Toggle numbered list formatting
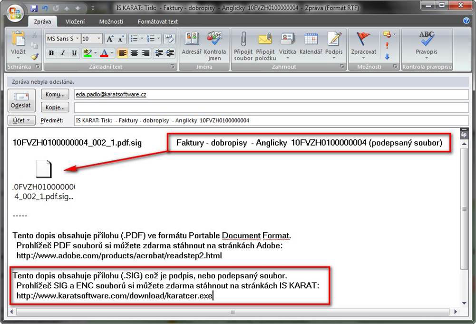The image size is (476, 324). pos(151,39)
